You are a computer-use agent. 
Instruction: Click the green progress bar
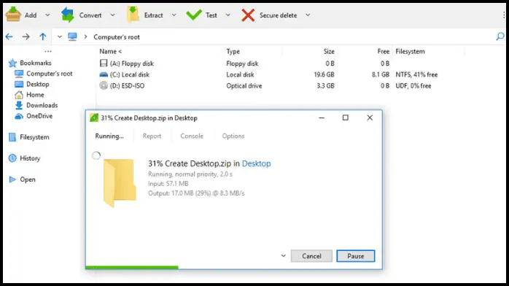pyautogui.click(x=132, y=268)
